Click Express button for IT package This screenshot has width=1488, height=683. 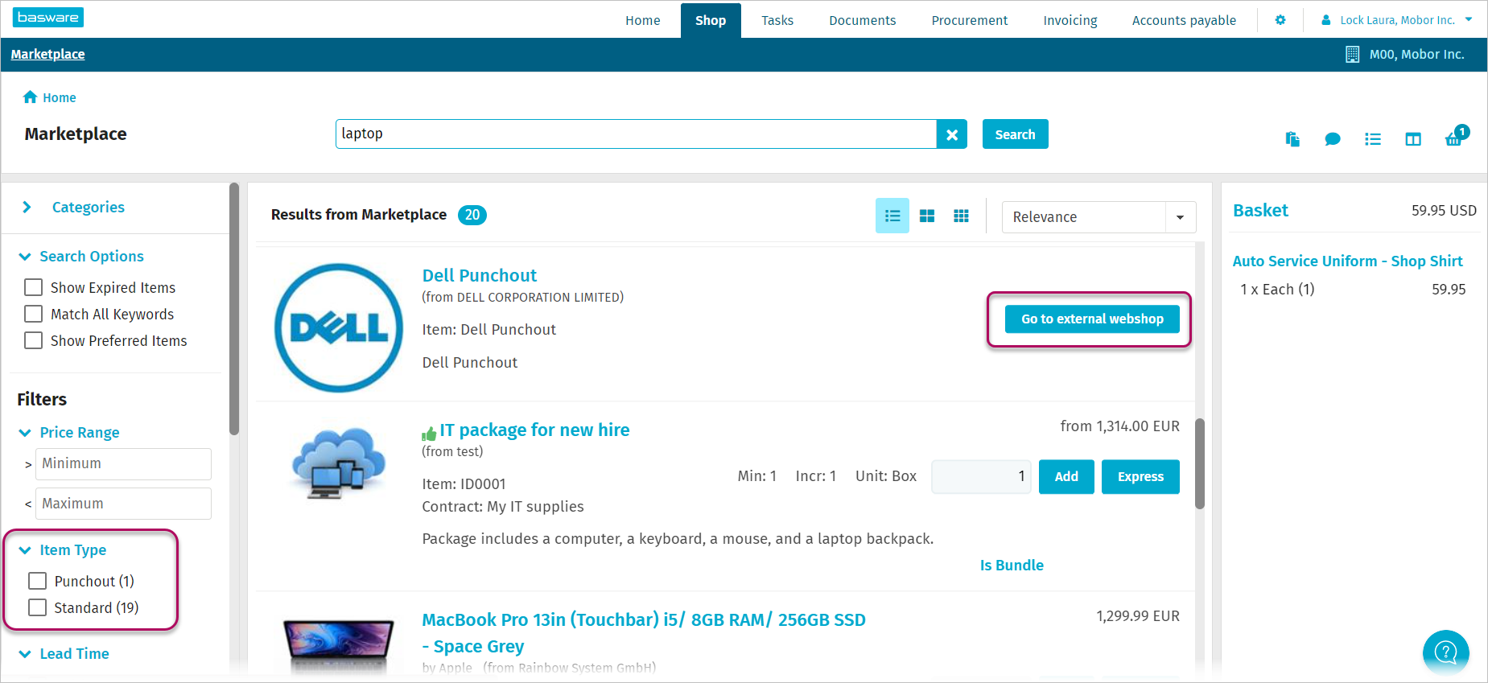point(1140,477)
